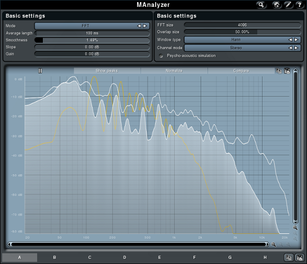Screen dimensions: 307x264
Task: Select previous Channel mode with left arrow
Action: coord(290,48)
